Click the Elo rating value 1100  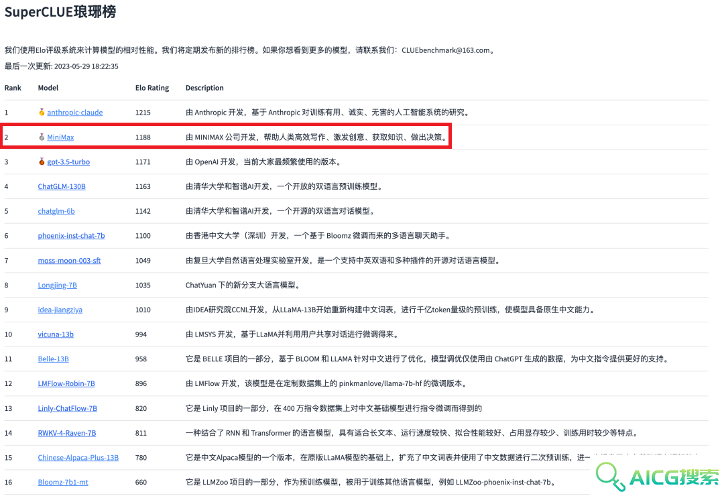pos(143,235)
